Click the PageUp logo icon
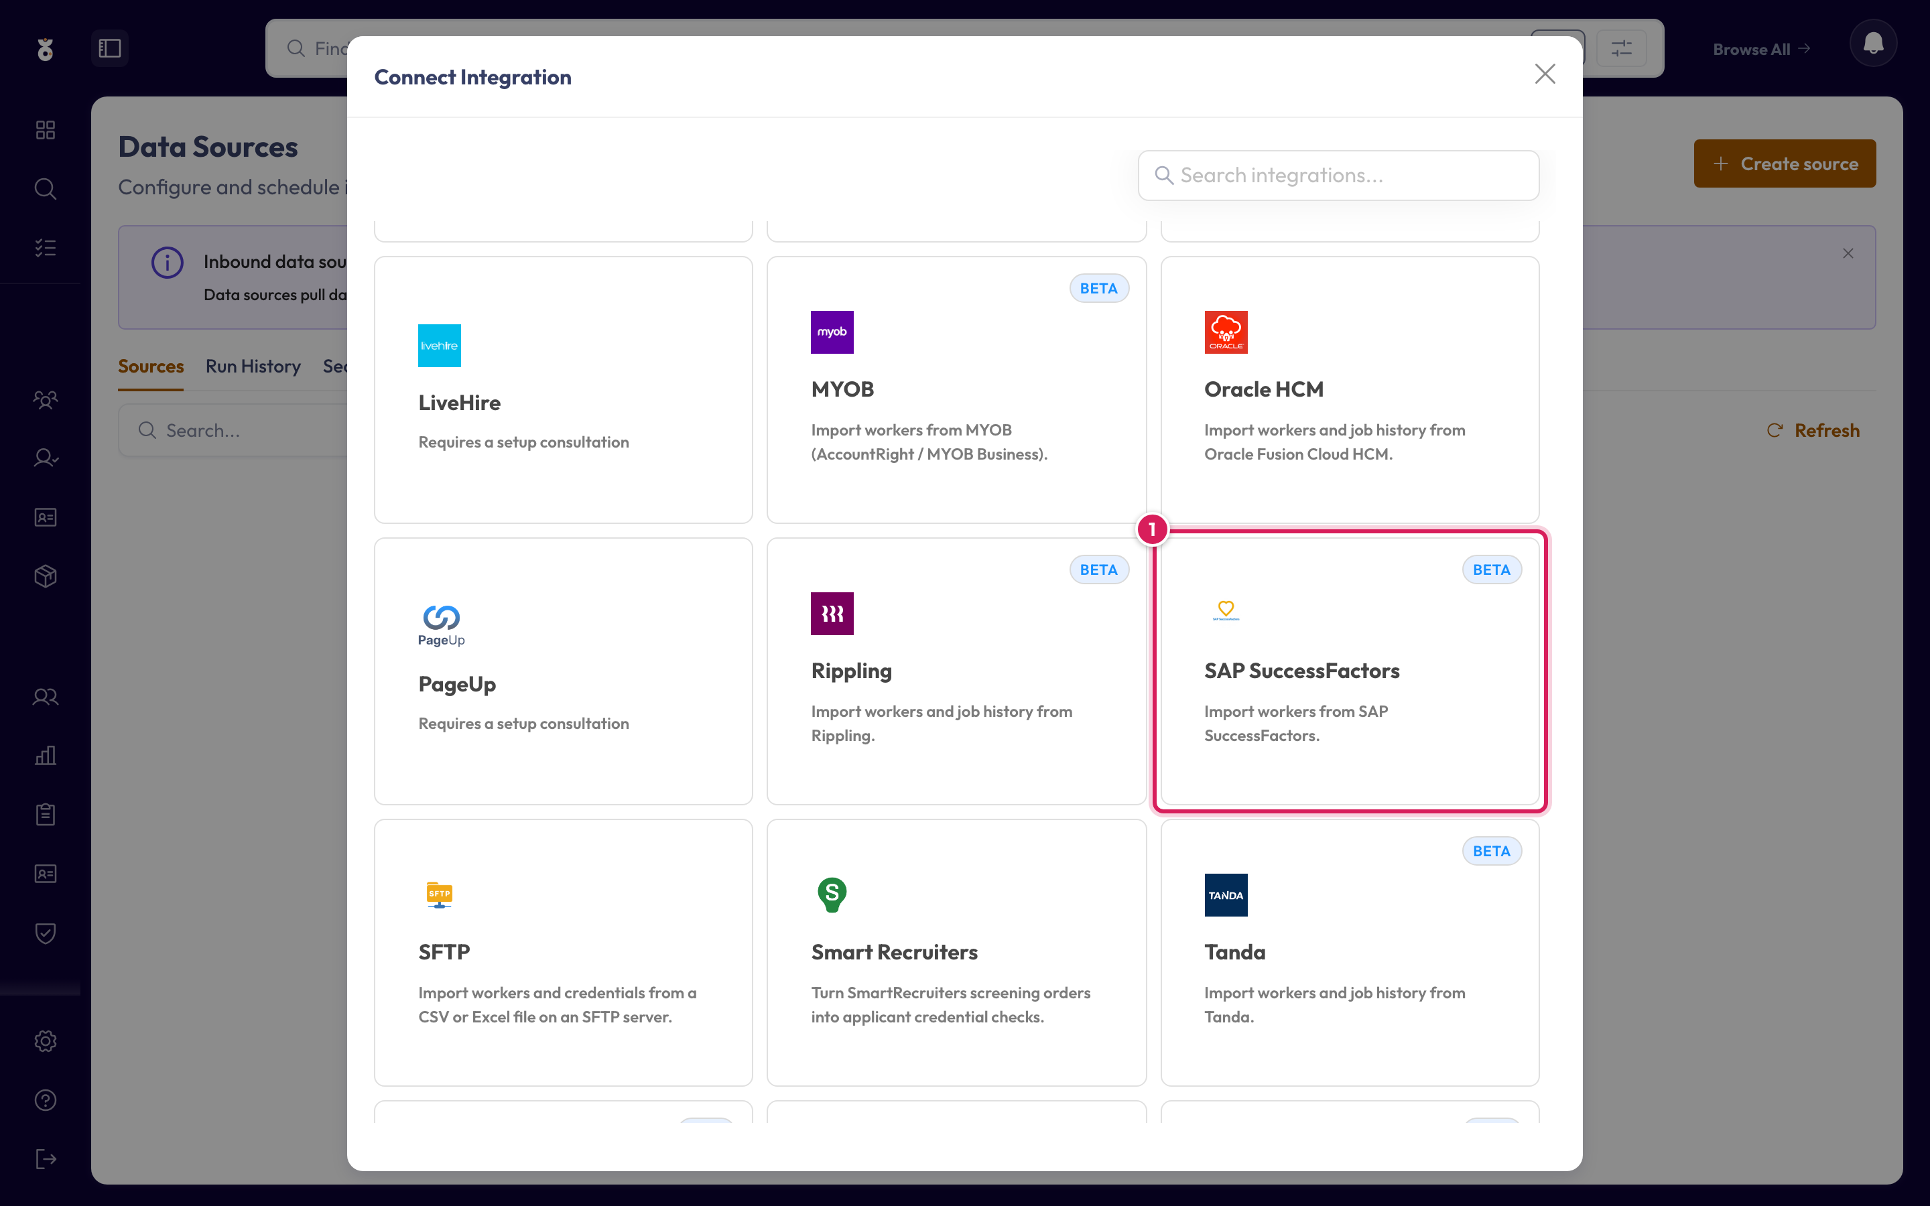The height and width of the screenshot is (1206, 1930). point(441,625)
